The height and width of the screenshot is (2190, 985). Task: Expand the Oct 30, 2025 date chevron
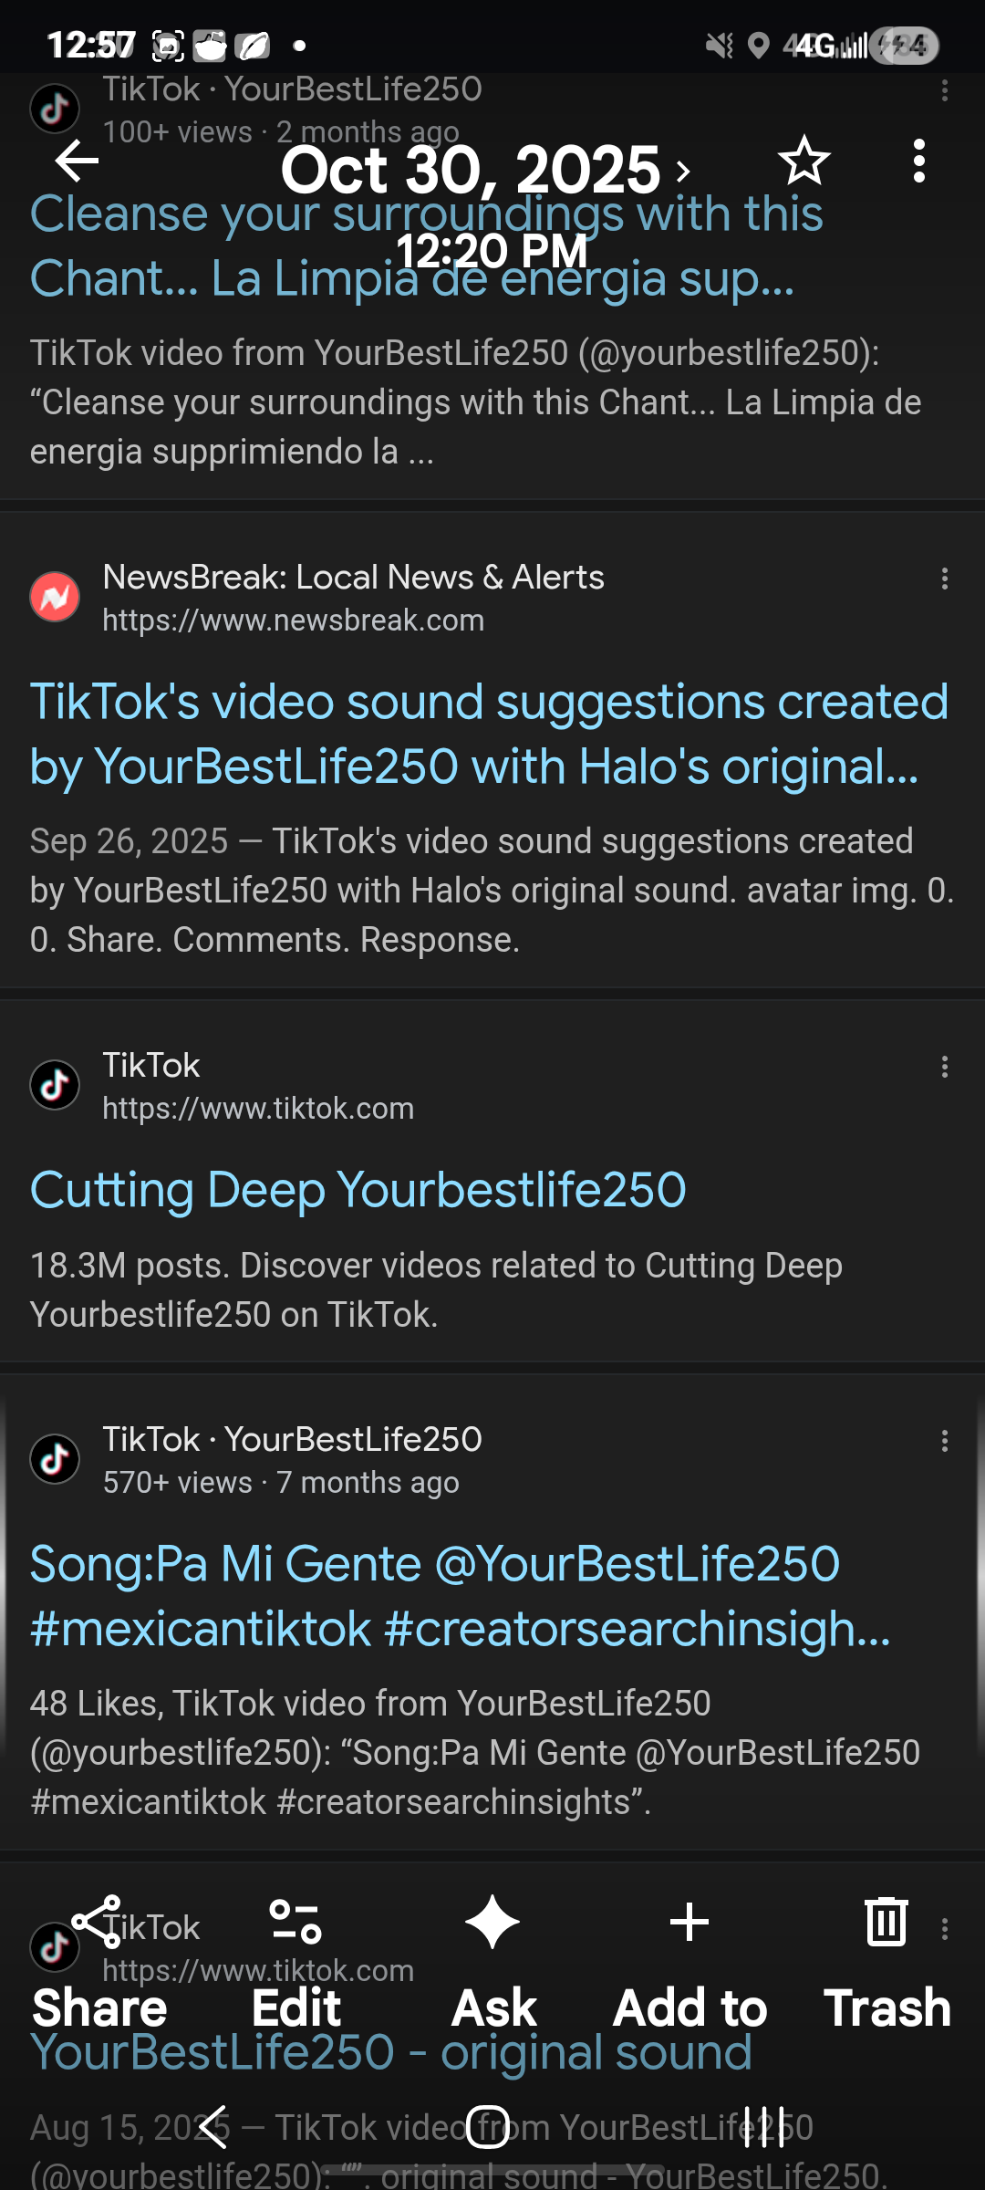pyautogui.click(x=682, y=171)
